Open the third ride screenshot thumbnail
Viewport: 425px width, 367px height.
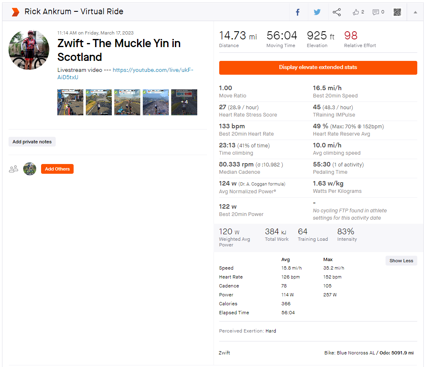click(x=127, y=102)
